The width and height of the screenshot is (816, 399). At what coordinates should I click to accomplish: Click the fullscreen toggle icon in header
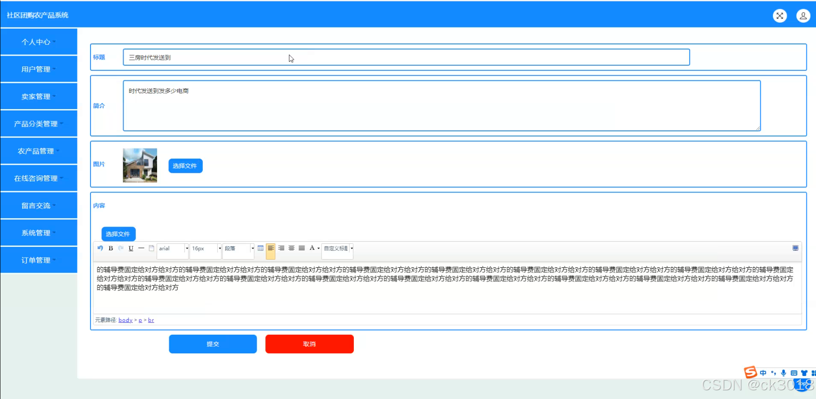click(779, 16)
